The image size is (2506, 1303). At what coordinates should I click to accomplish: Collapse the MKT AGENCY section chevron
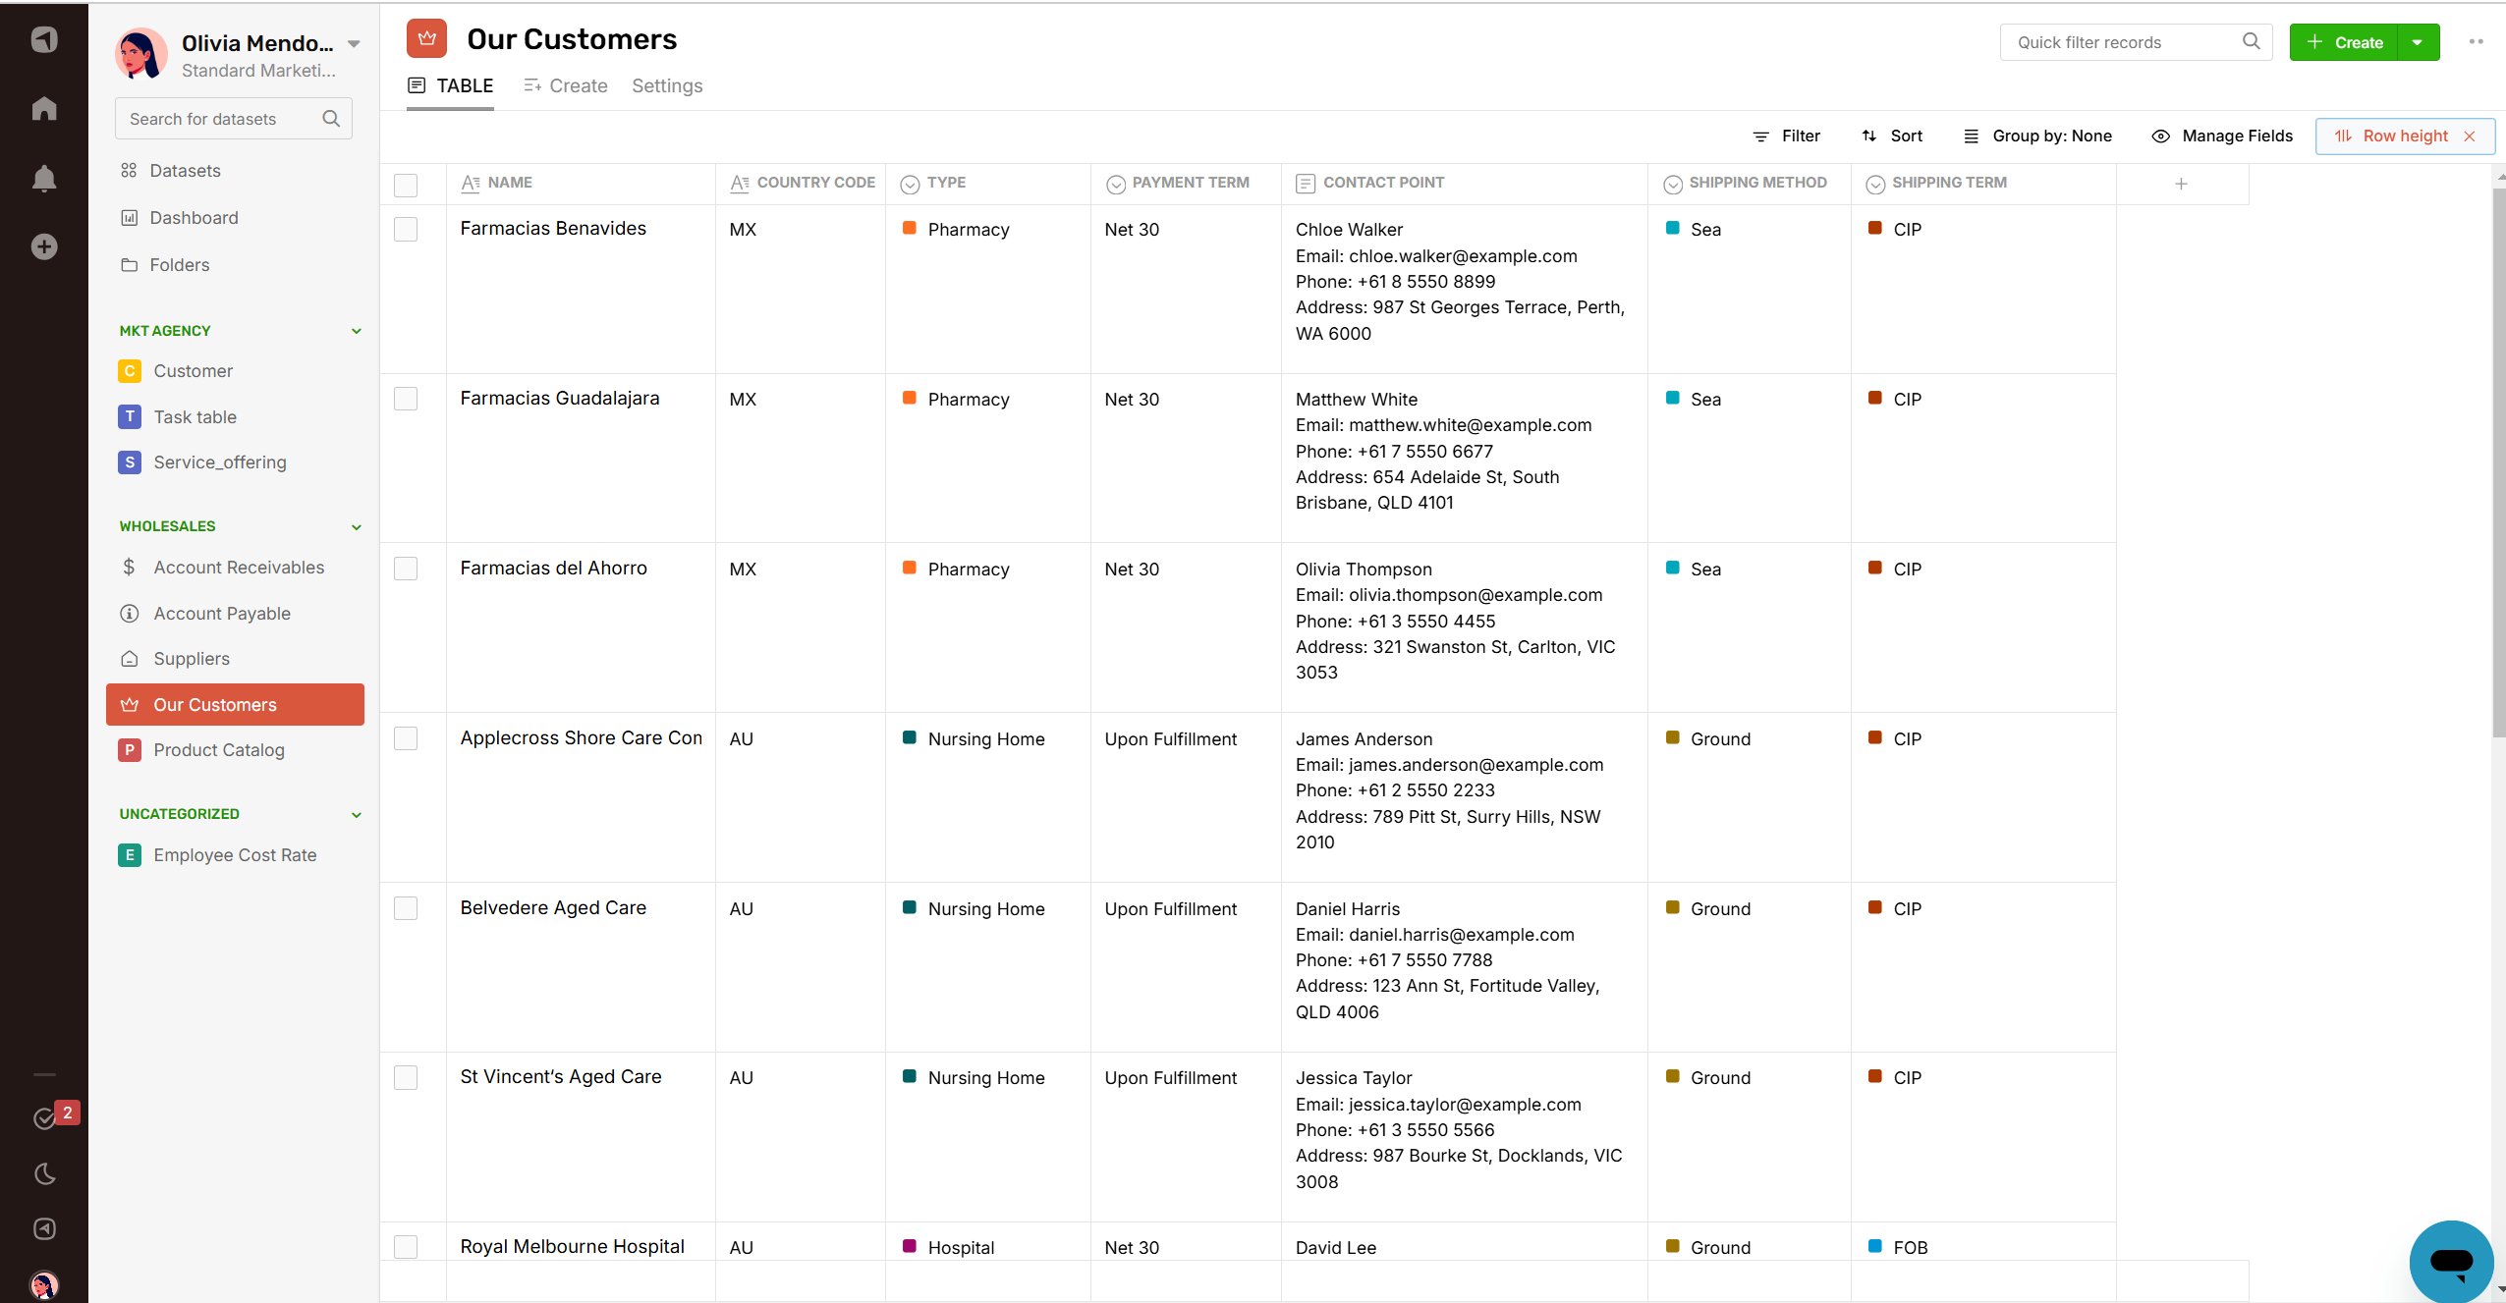[x=357, y=332]
